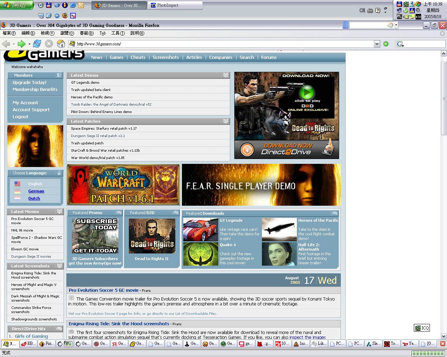Open the World of Warcraft Patch v1.6.1 banner
447x357 pixels.
pos(123,185)
